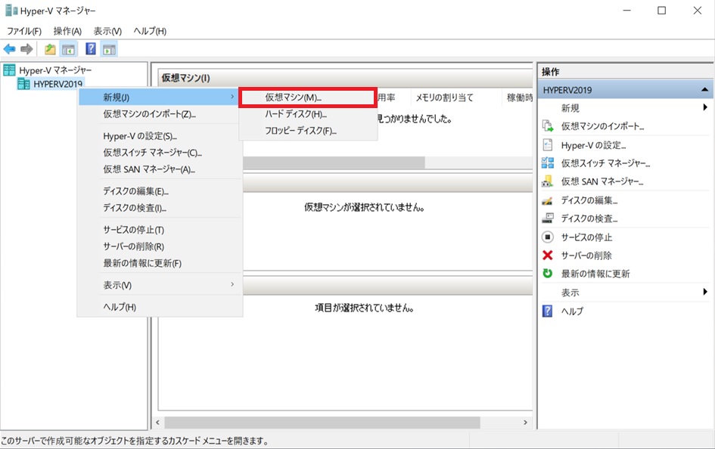Viewport: 715px width, 449px height.
Task: Select 表示(V) in the context menu
Action: (159, 285)
